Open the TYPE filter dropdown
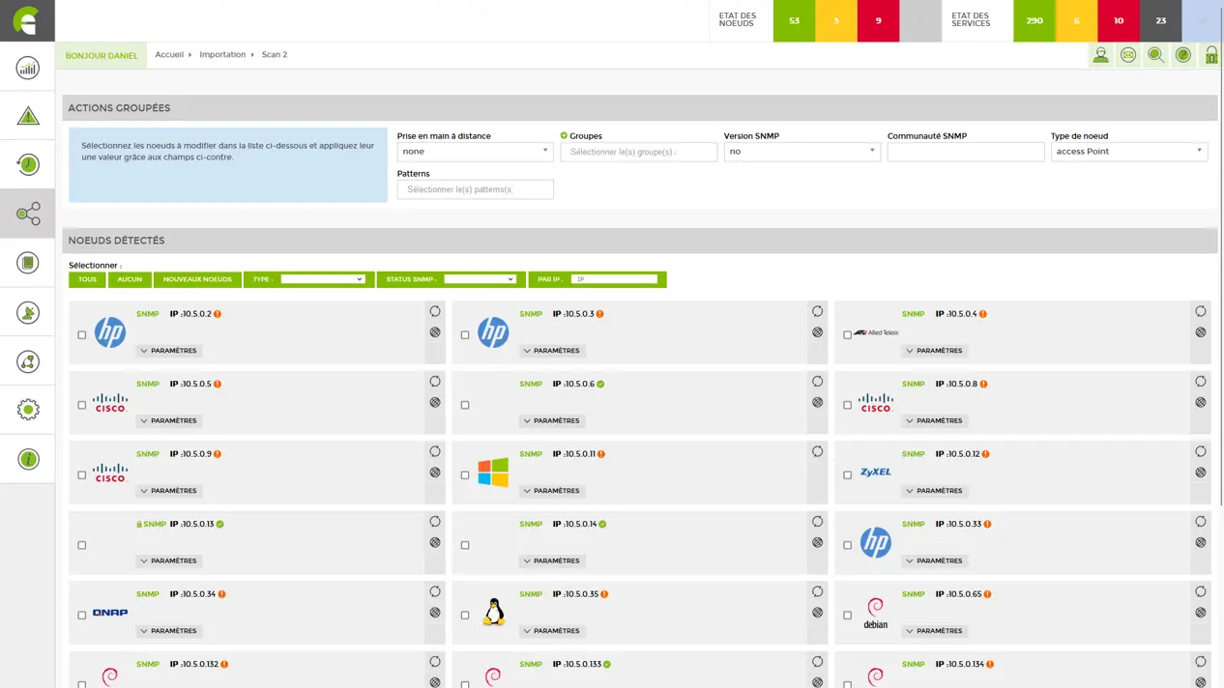The height and width of the screenshot is (688, 1224). (x=322, y=279)
